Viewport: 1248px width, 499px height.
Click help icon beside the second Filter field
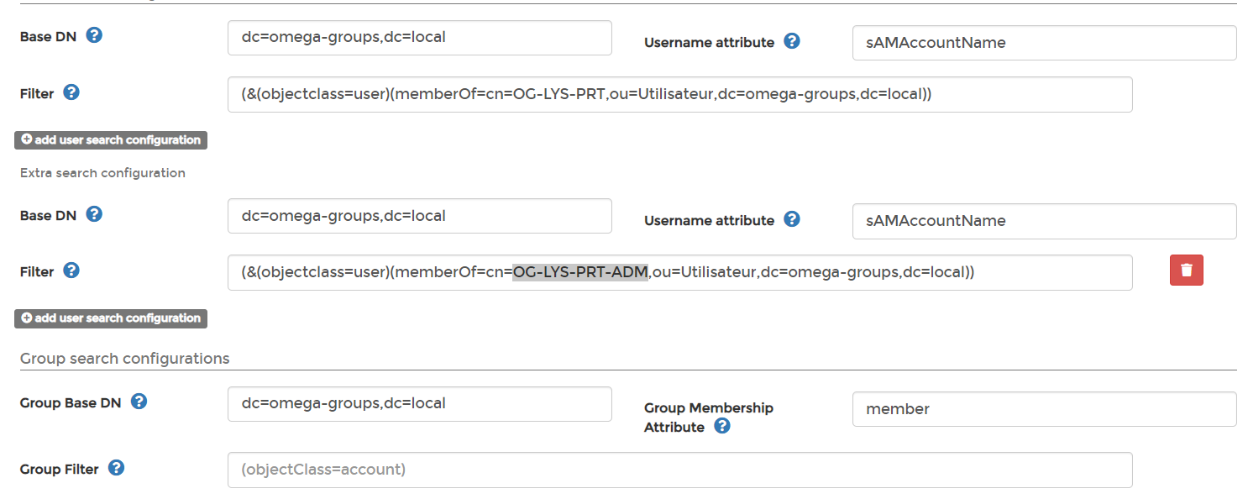[x=71, y=271]
